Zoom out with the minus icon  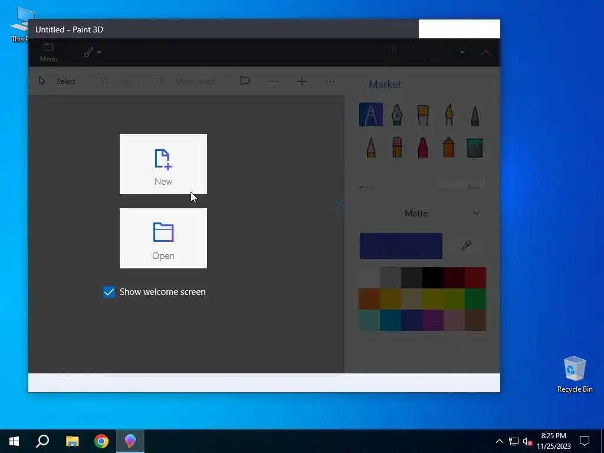pyautogui.click(x=274, y=81)
